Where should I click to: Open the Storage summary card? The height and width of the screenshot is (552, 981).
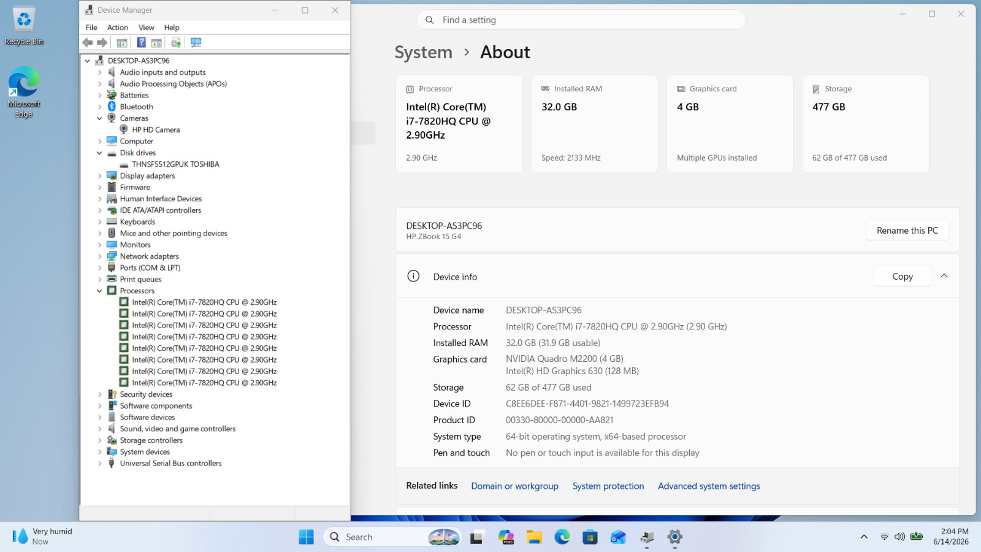coord(866,124)
